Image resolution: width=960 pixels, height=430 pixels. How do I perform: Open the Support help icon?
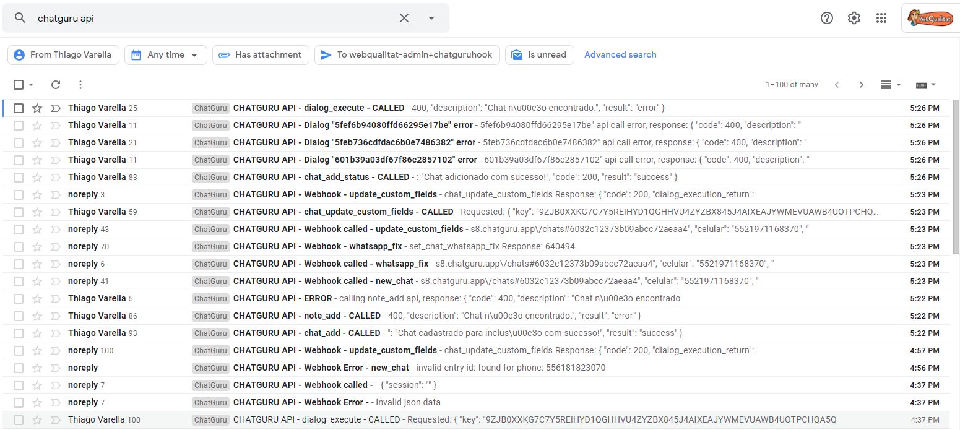(x=827, y=18)
